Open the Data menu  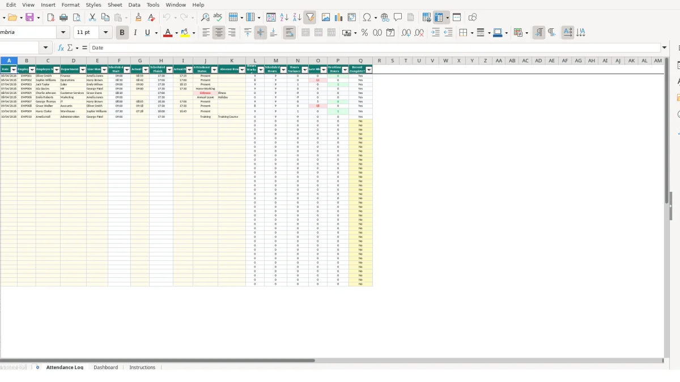point(134,5)
